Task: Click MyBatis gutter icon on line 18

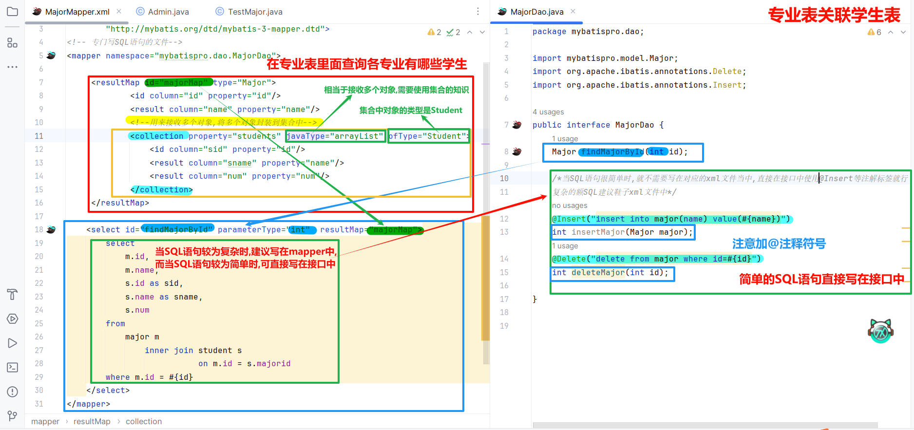Action: pos(51,229)
